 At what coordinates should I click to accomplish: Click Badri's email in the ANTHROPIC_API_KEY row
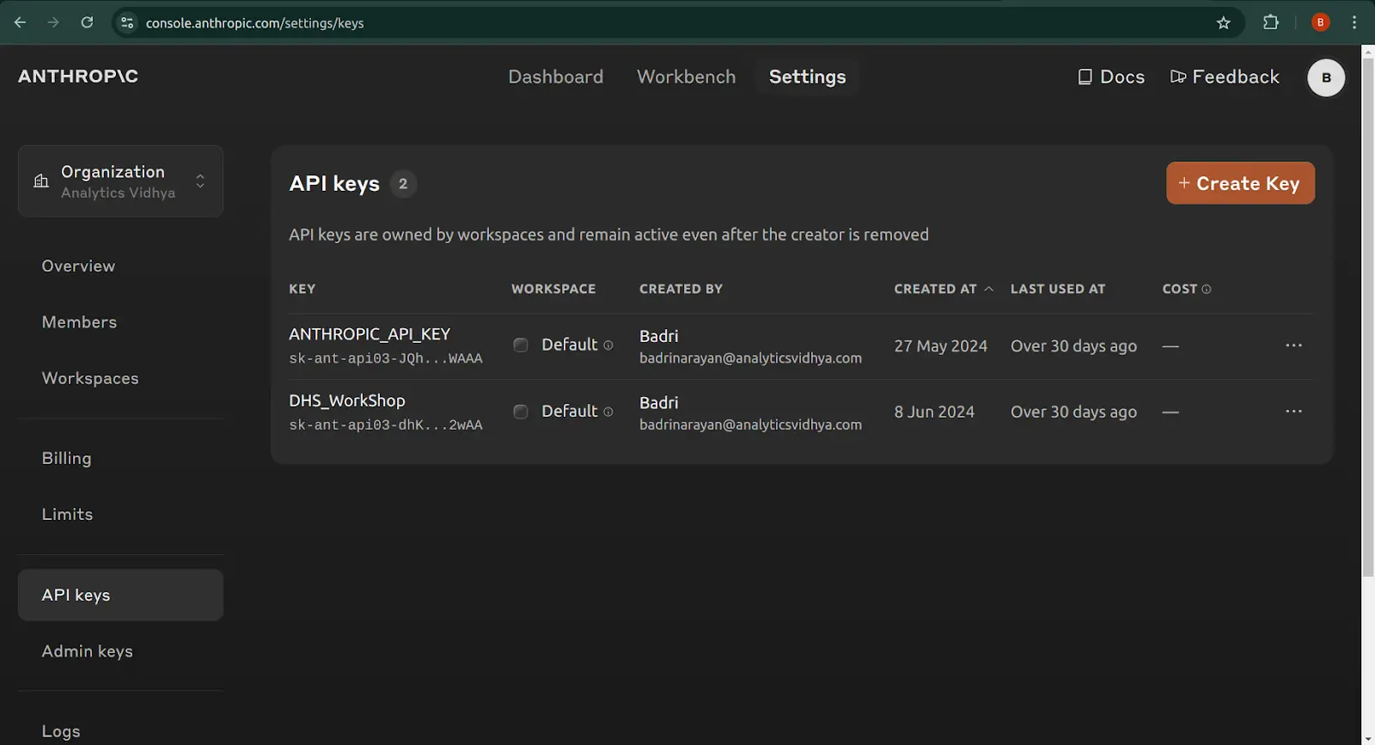point(750,358)
